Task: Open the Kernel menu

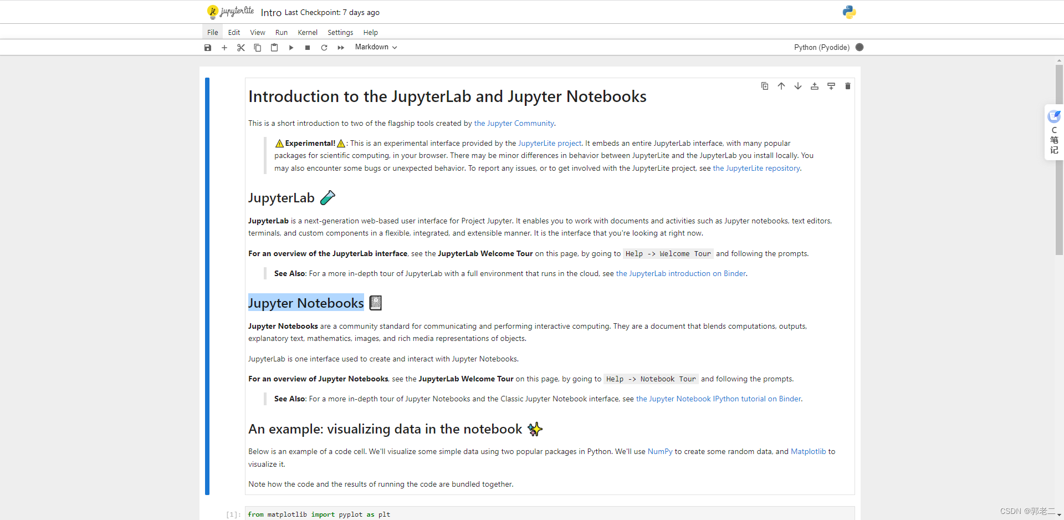Action: [x=307, y=32]
